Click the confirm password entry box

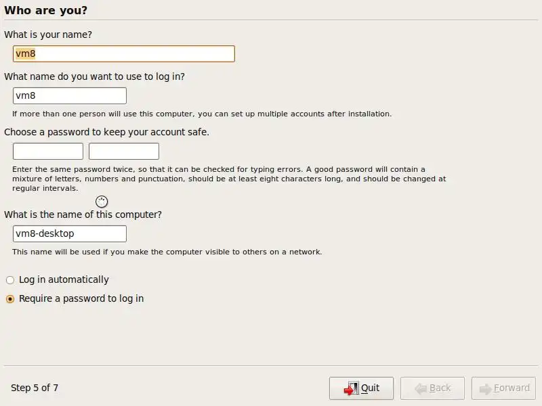point(124,151)
